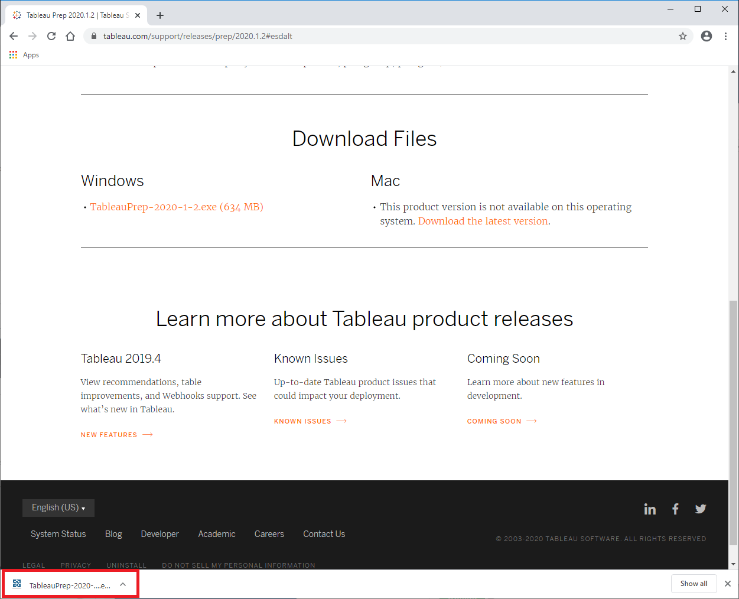Screen dimensions: 739x599
Task: Click the browser forward arrow
Action: pyautogui.click(x=32, y=36)
